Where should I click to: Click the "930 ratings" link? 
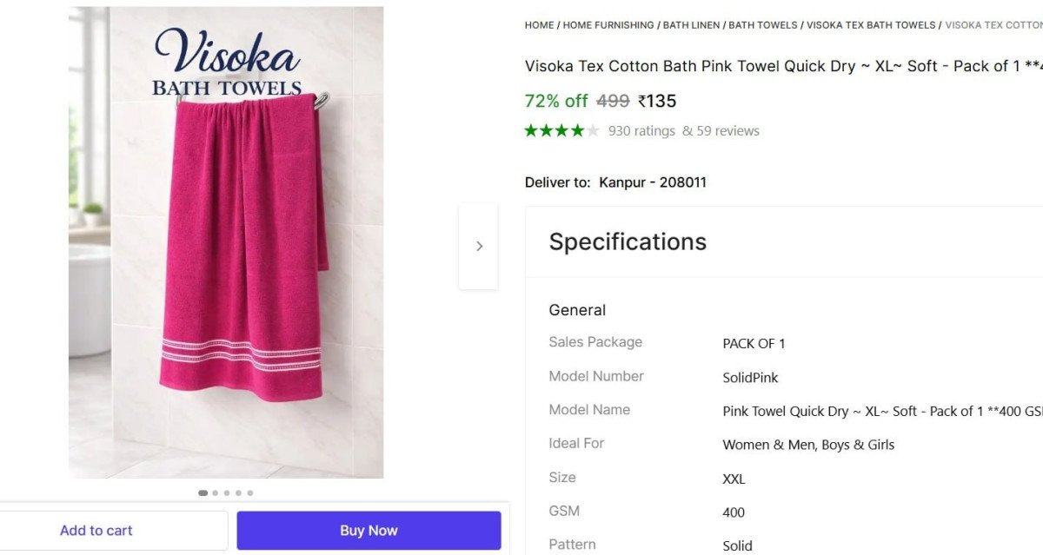pyautogui.click(x=640, y=130)
